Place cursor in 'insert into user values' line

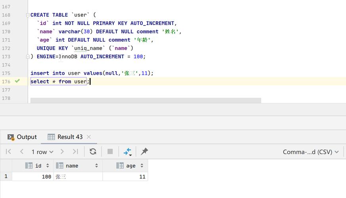pos(92,73)
